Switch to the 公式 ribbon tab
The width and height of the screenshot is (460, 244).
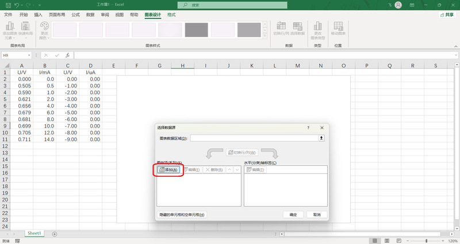click(x=76, y=15)
